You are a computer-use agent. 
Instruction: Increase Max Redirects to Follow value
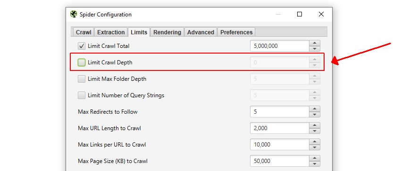click(315, 109)
